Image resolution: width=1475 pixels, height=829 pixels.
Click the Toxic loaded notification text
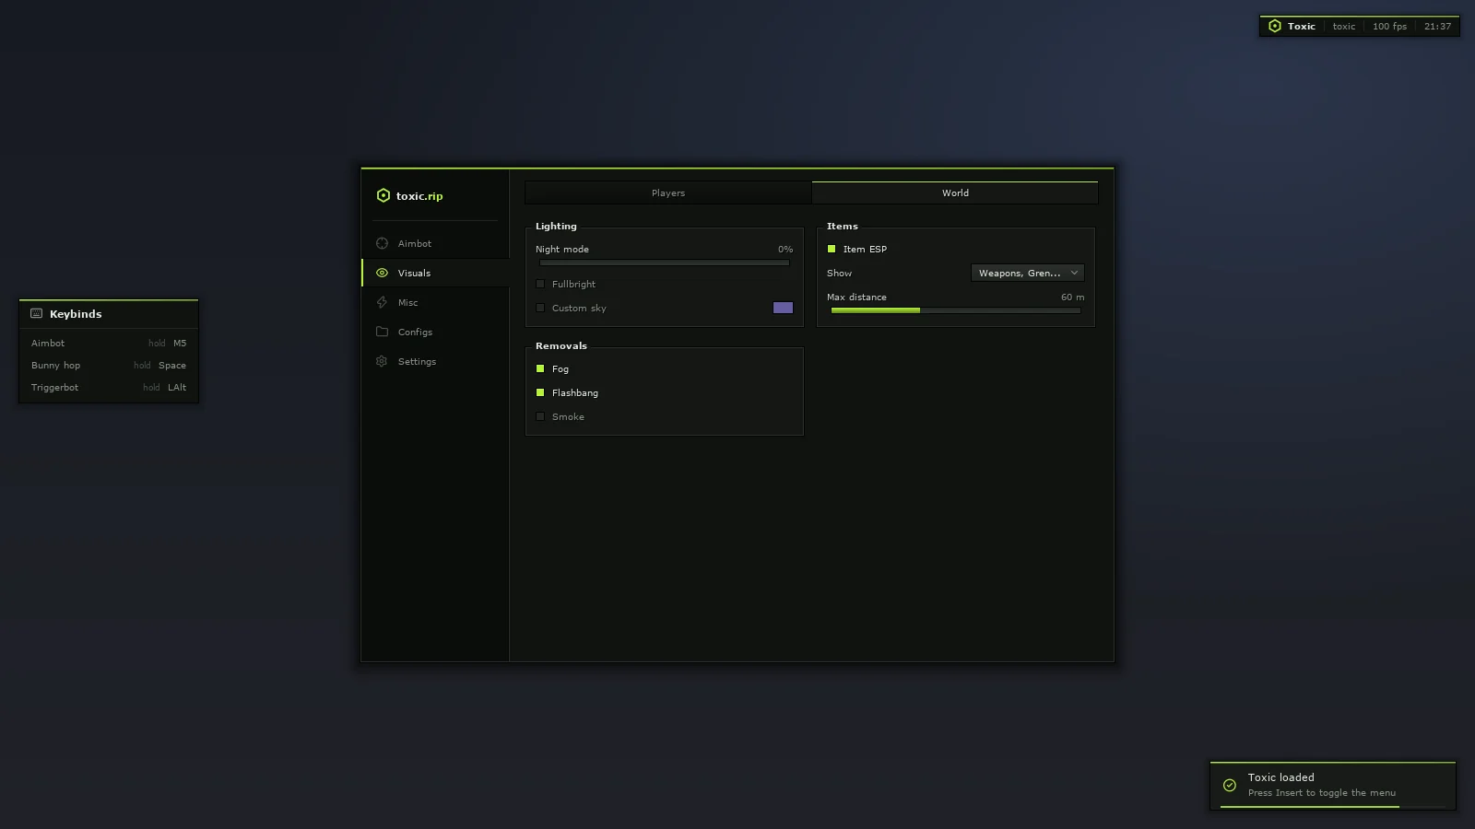tap(1281, 777)
